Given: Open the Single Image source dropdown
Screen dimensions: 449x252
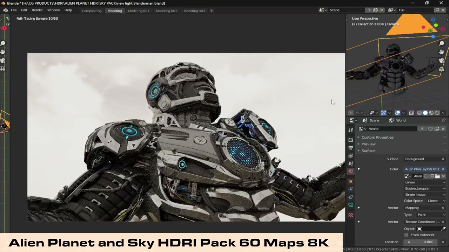Looking at the screenshot, I should [425, 195].
